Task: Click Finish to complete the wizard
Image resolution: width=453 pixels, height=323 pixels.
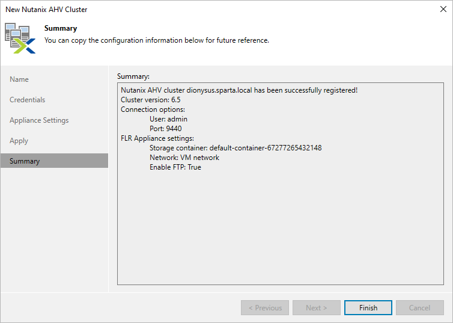Action: coord(368,308)
